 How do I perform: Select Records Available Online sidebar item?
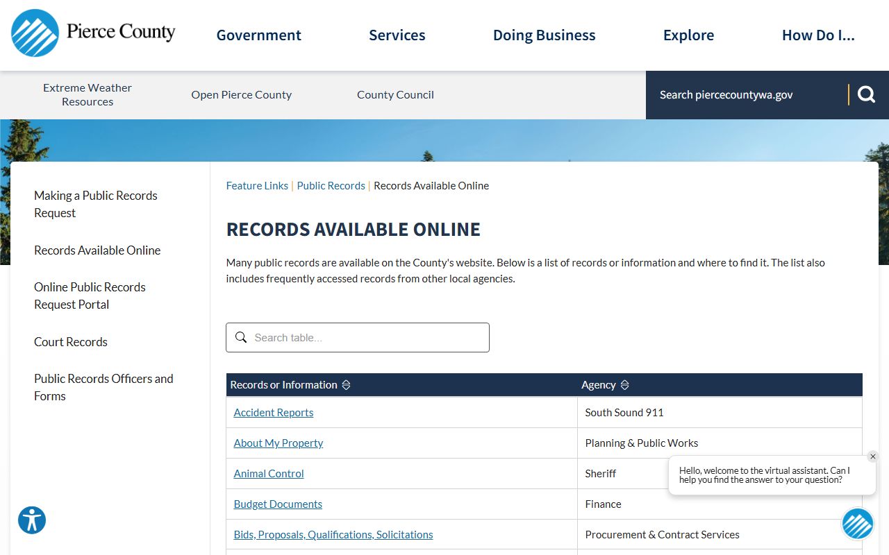pos(97,250)
